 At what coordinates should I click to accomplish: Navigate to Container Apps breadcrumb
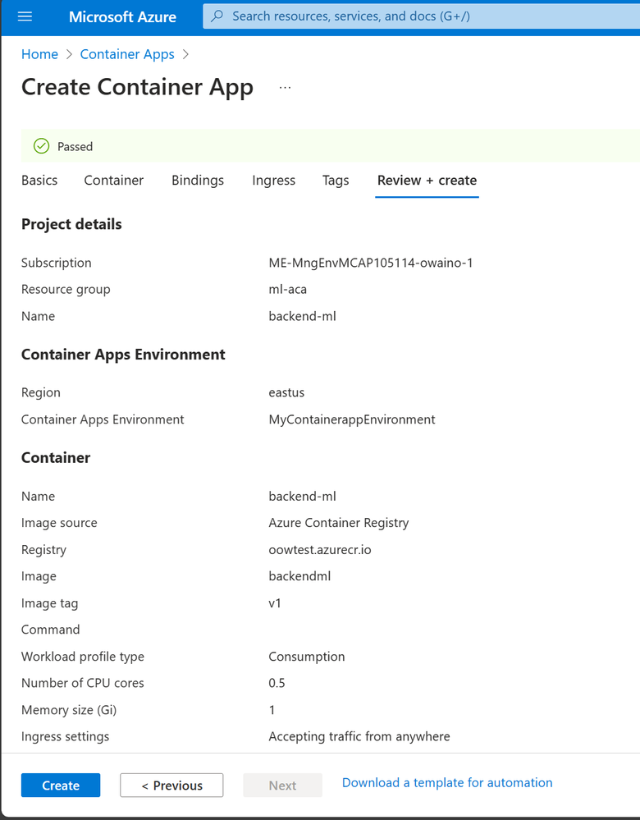pyautogui.click(x=127, y=54)
